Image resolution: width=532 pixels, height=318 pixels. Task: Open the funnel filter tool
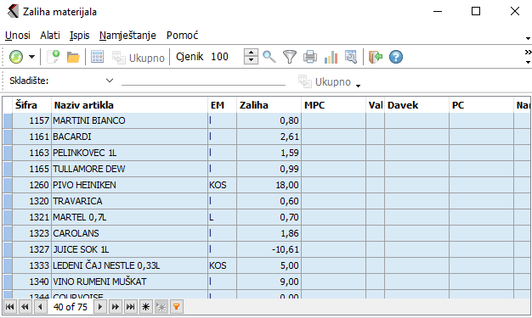[x=290, y=57]
